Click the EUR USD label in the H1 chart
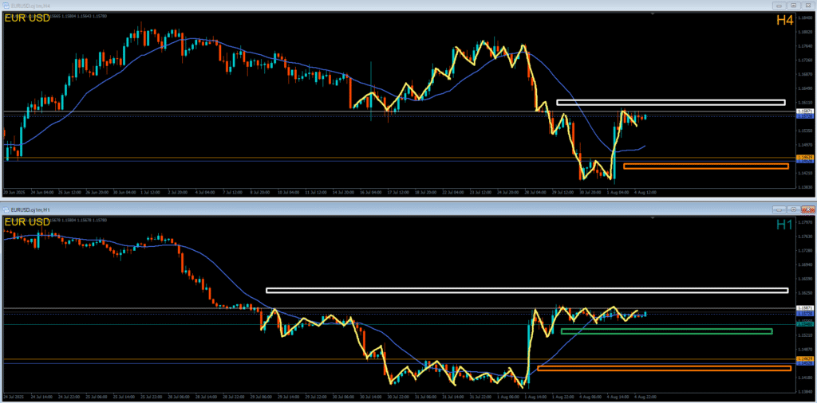Screen dimensions: 817x403 tap(27, 222)
